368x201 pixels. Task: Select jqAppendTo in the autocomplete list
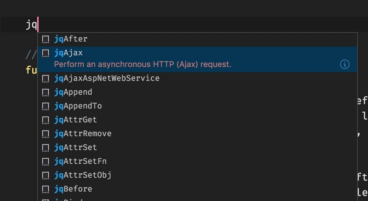[78, 106]
